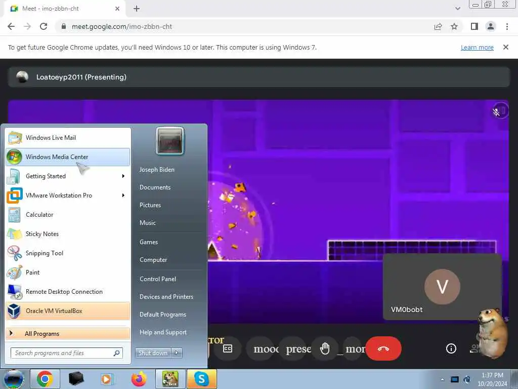Click the Shut down button
The width and height of the screenshot is (518, 389).
(153, 353)
